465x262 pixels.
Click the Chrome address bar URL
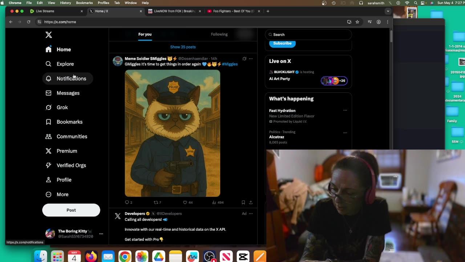60,22
